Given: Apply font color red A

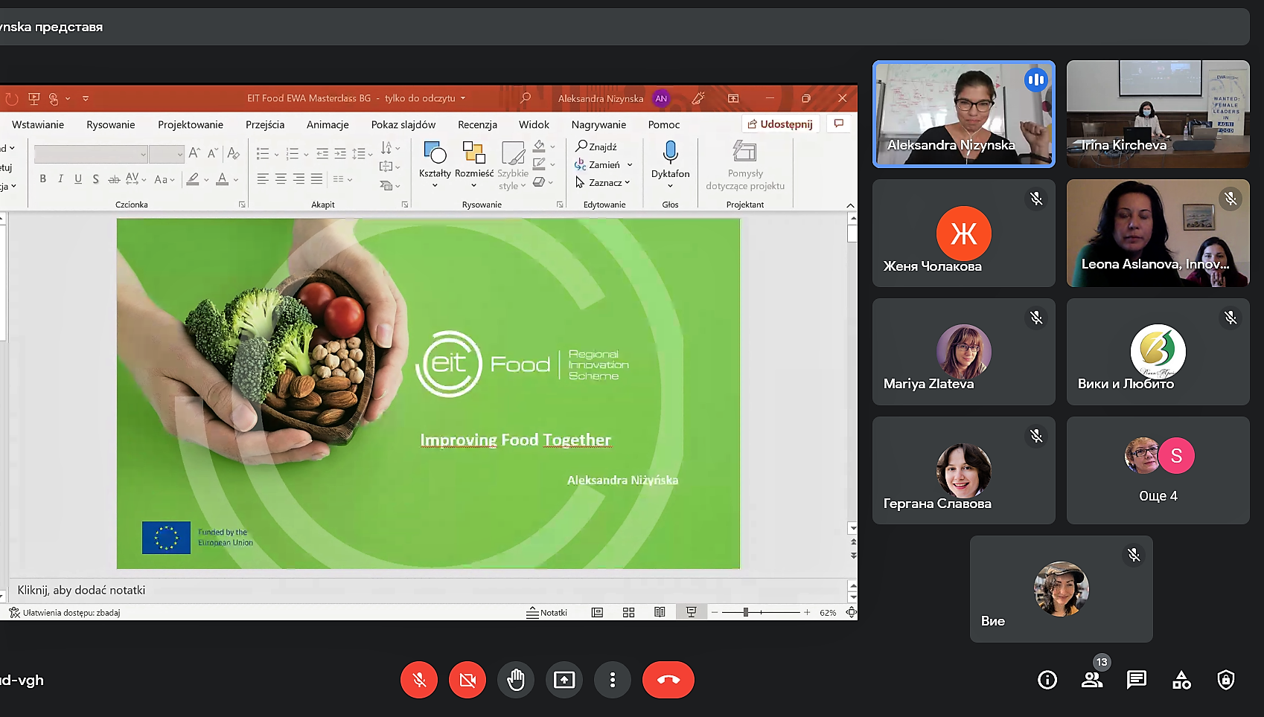Looking at the screenshot, I should click(x=222, y=179).
